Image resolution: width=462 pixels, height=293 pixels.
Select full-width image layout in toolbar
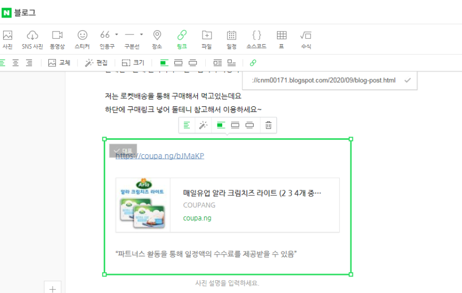point(192,63)
